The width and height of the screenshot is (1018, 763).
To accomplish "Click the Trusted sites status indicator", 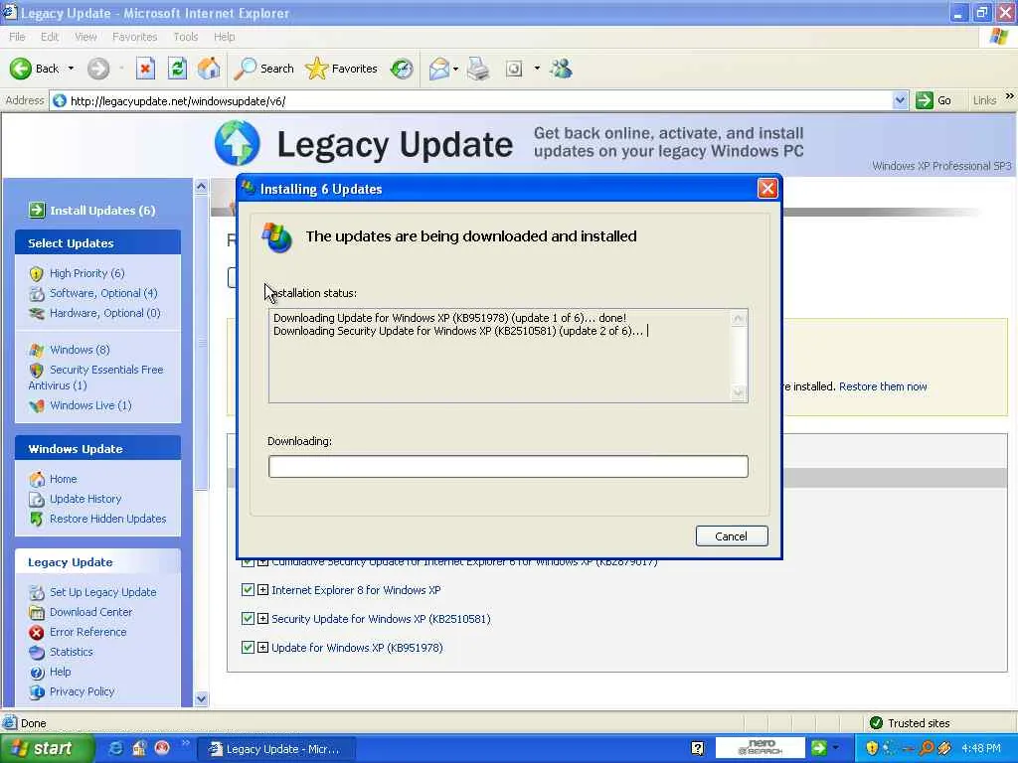I will [x=911, y=723].
